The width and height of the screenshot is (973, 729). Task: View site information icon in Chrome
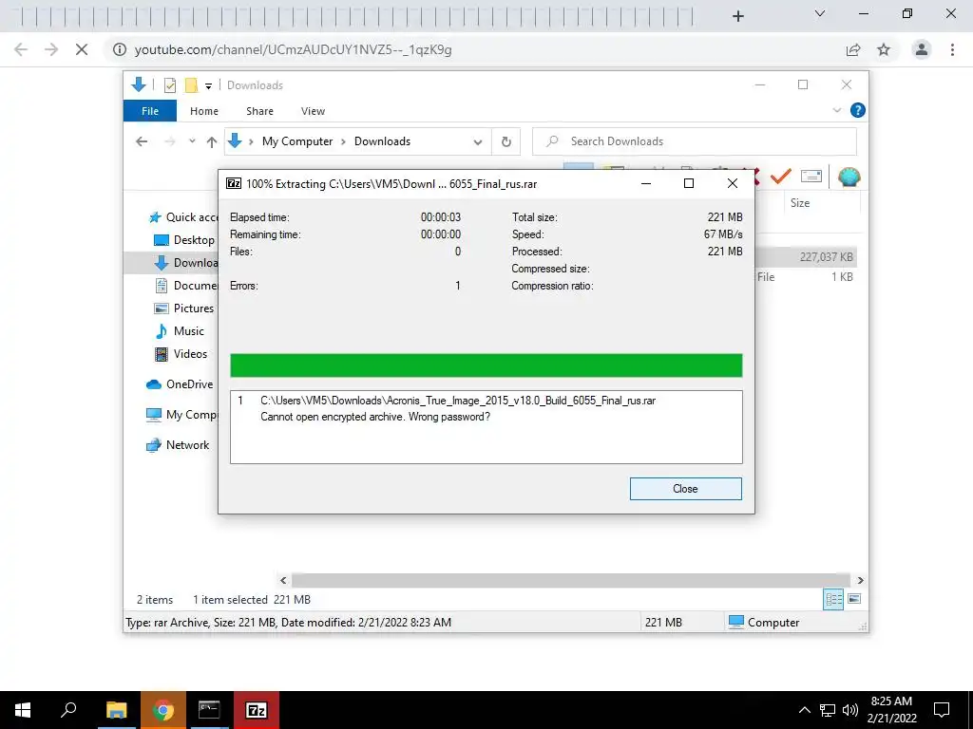[119, 49]
